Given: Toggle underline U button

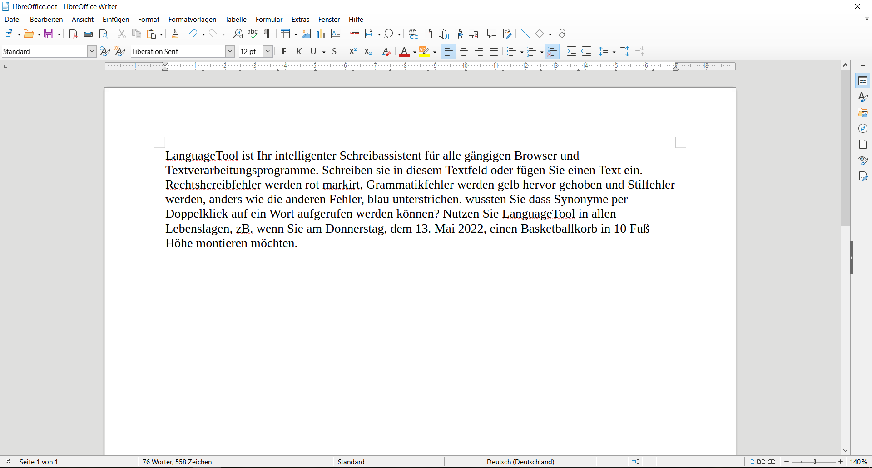Looking at the screenshot, I should pyautogui.click(x=313, y=52).
